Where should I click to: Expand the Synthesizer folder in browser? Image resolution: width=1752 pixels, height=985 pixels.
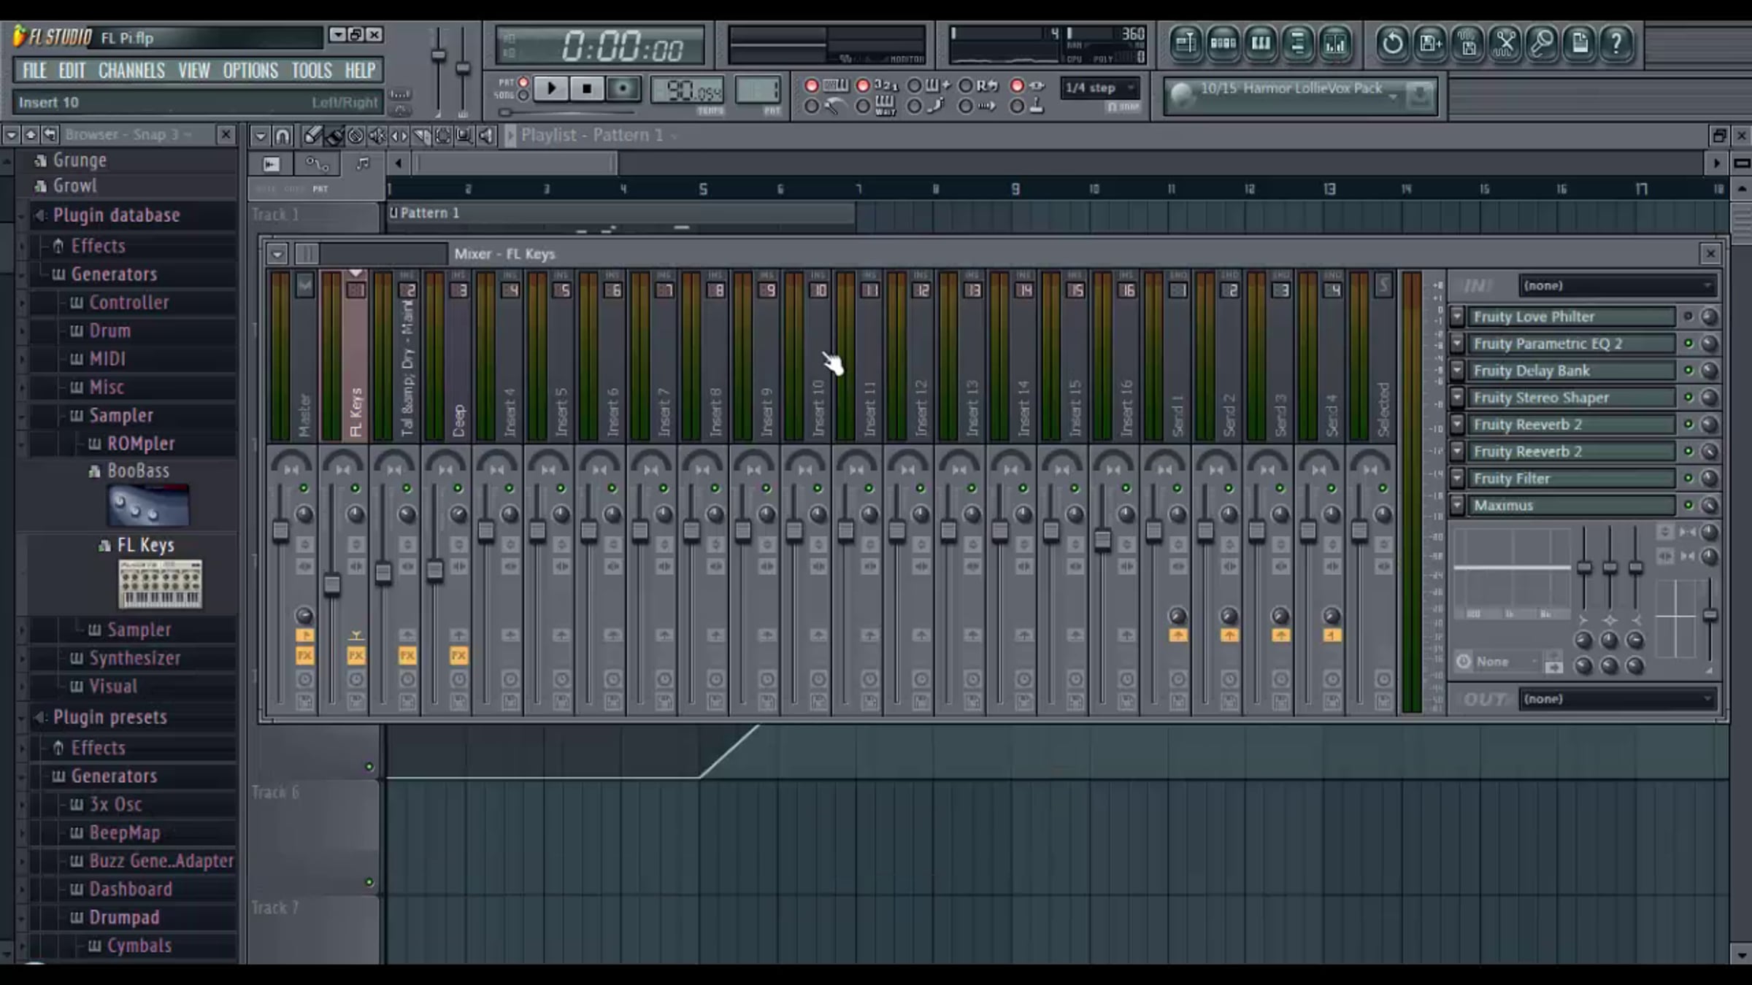[134, 658]
